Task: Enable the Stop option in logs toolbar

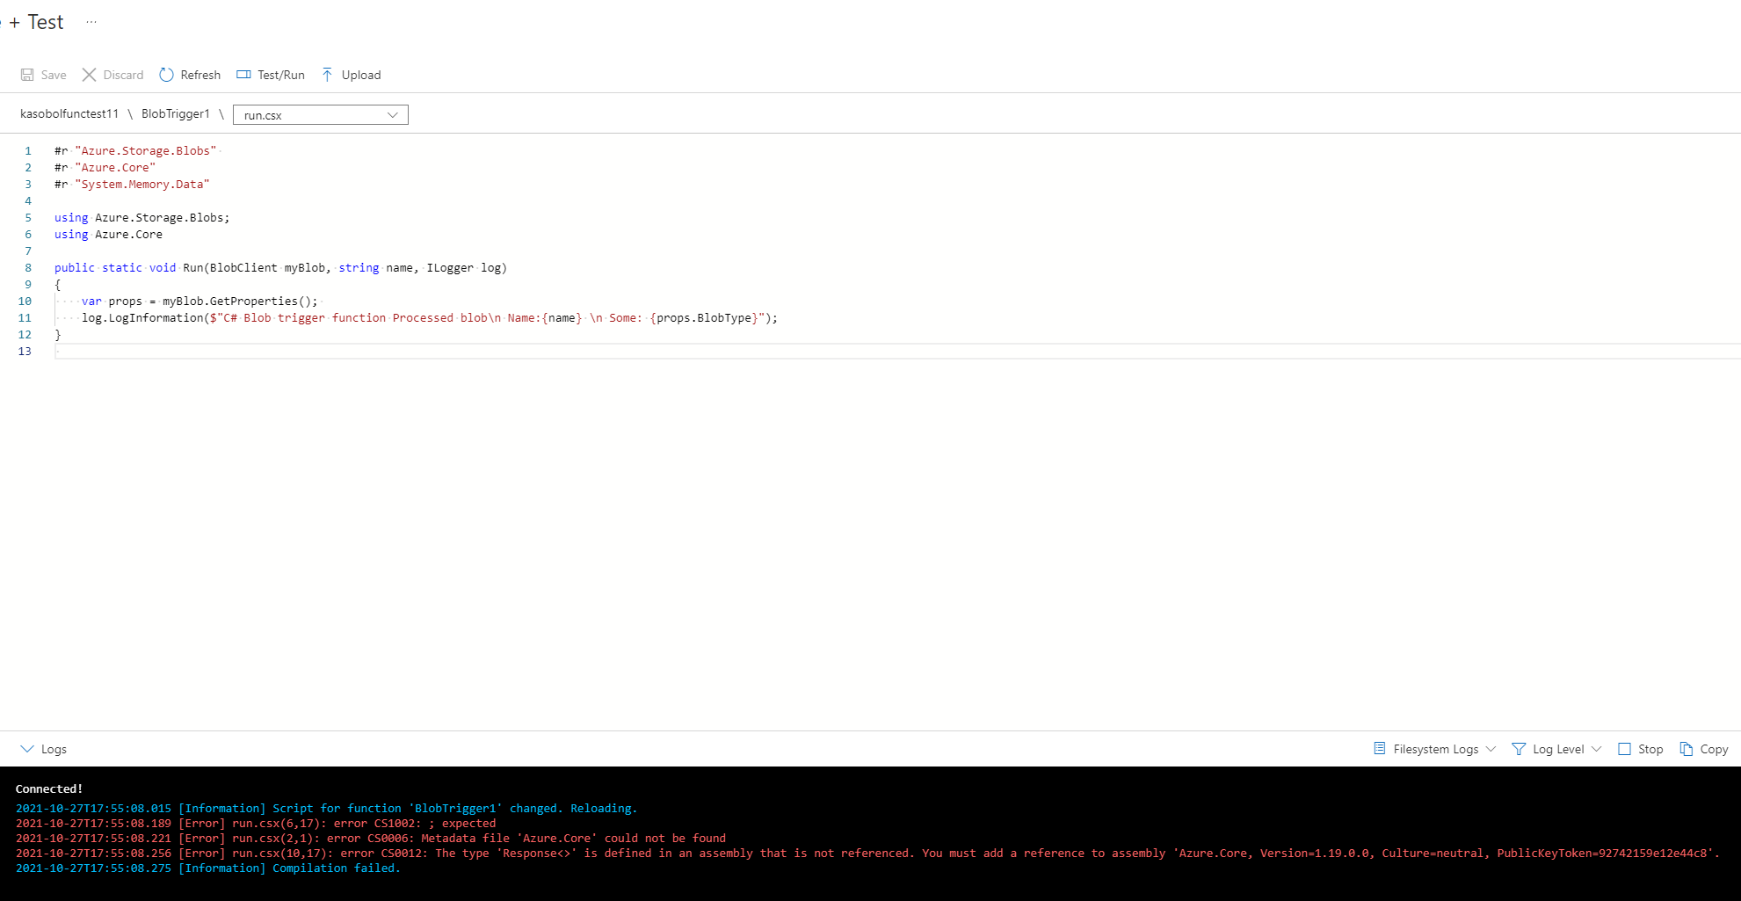Action: (x=1623, y=748)
